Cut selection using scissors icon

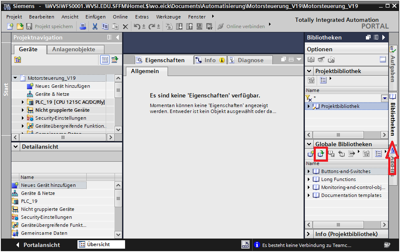[95, 26]
